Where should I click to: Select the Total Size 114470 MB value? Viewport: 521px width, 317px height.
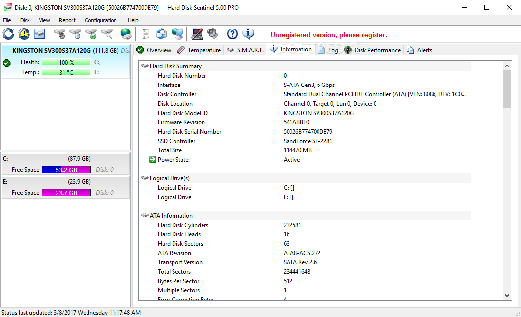pos(297,150)
